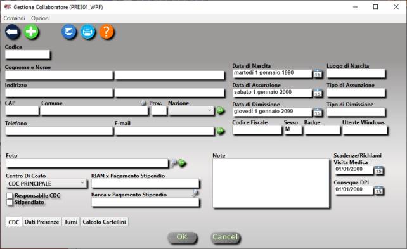Toggle Responsabile CDC checkbox

point(10,195)
